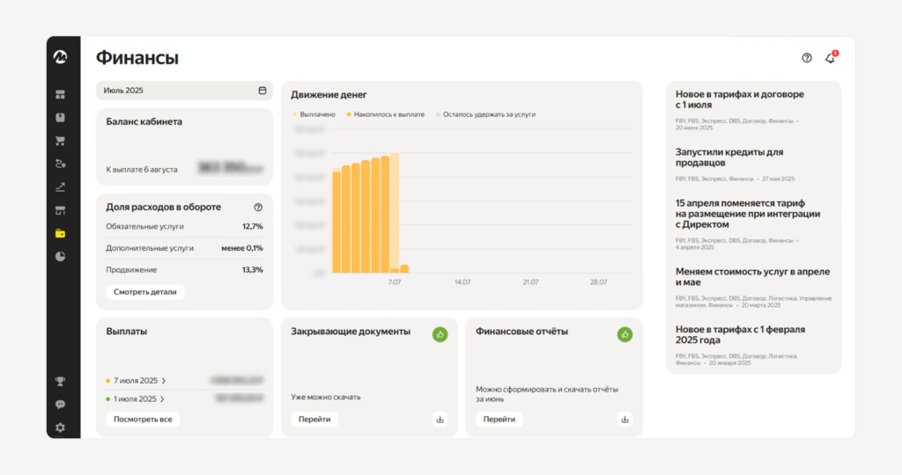902x475 pixels.
Task: Open the Июль 2025 period picker
Action: (x=184, y=91)
